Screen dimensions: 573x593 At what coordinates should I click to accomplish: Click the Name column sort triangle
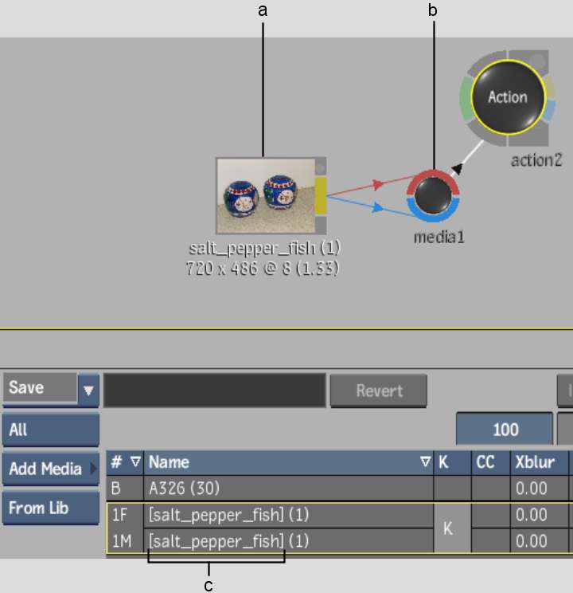coord(426,462)
